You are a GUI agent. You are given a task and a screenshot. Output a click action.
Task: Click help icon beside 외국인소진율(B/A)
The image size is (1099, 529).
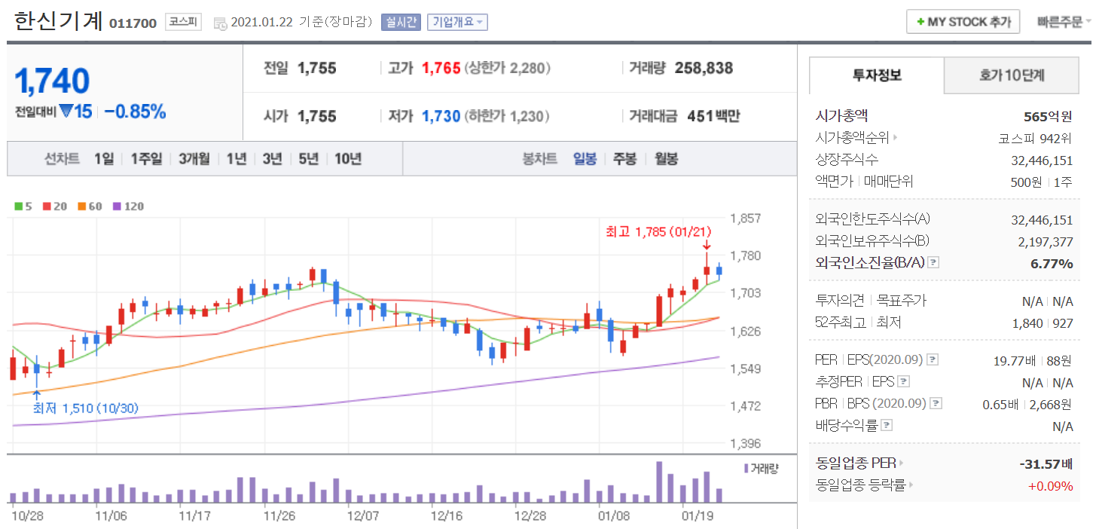[934, 262]
